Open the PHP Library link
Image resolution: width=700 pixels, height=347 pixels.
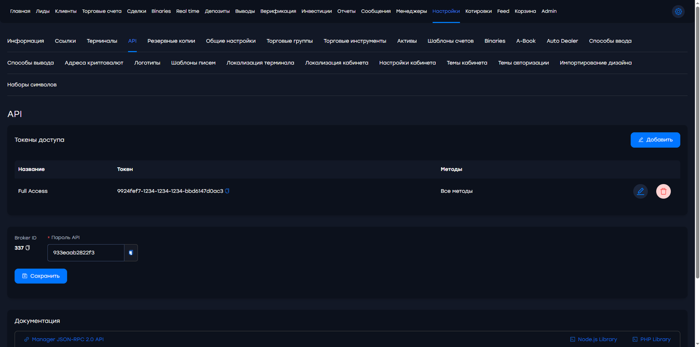(x=651, y=339)
